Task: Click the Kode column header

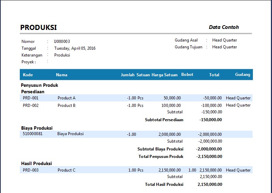Action: tap(28, 75)
